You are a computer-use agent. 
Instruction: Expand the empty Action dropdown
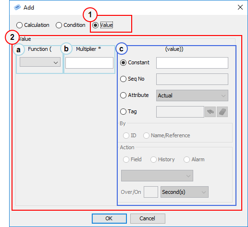coord(157,176)
